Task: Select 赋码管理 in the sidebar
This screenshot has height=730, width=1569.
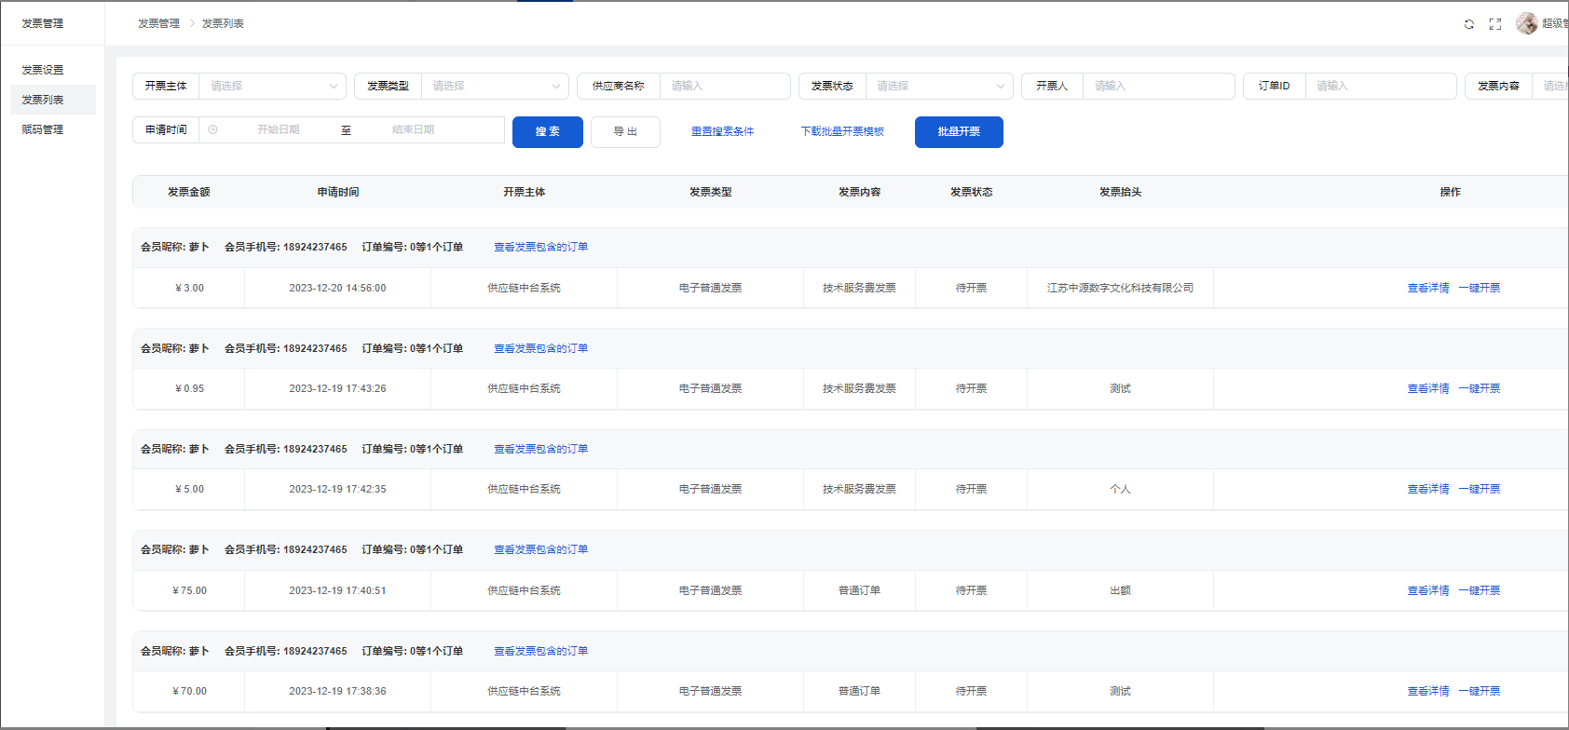Action: point(43,129)
